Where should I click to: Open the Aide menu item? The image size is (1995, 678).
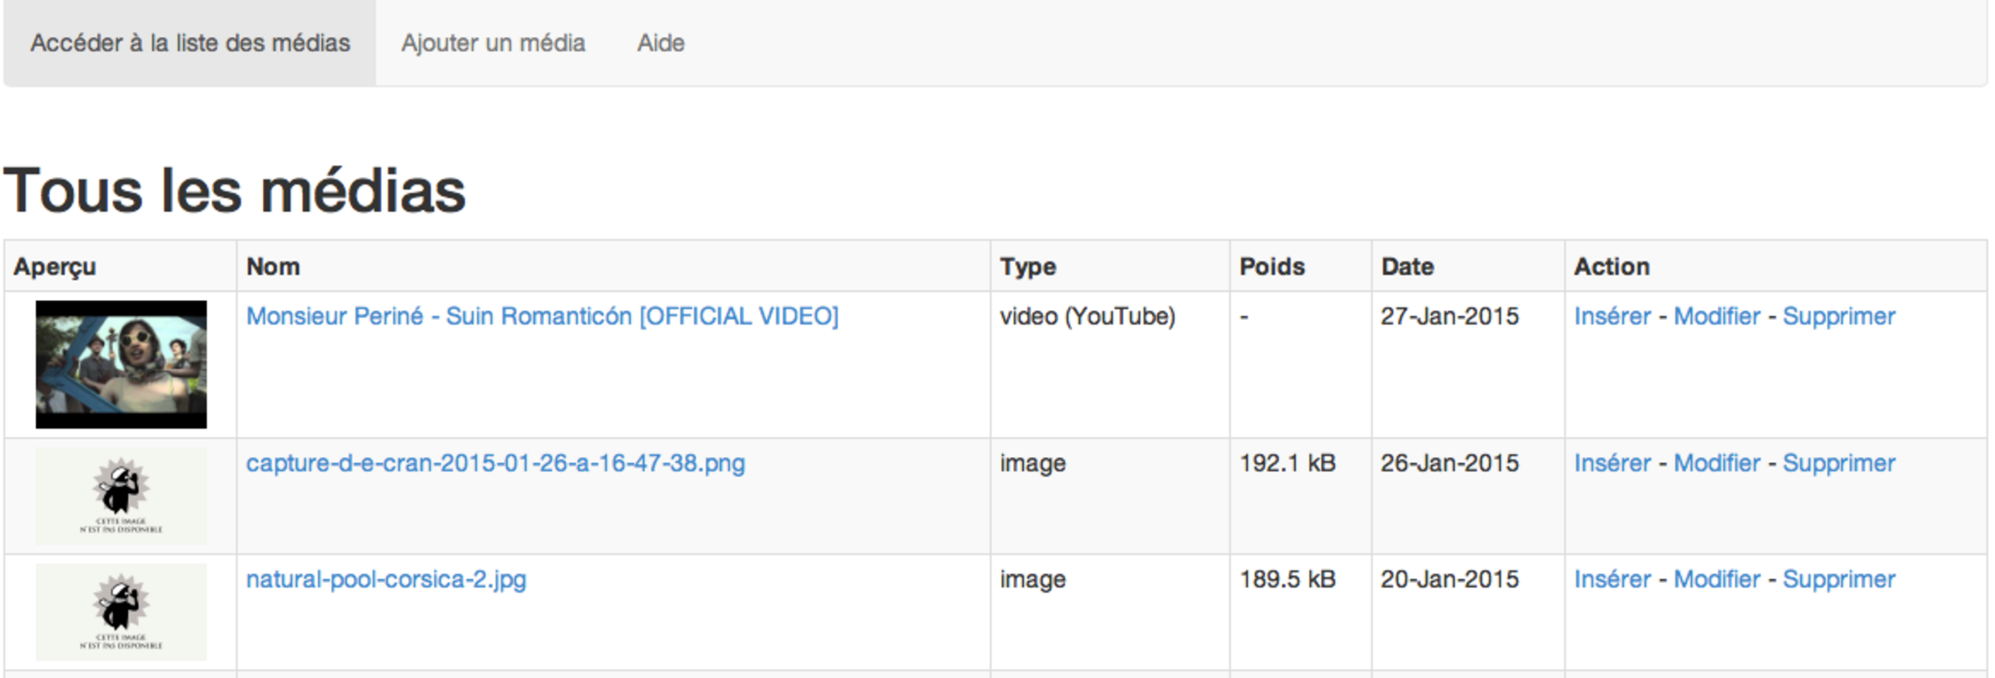660,43
